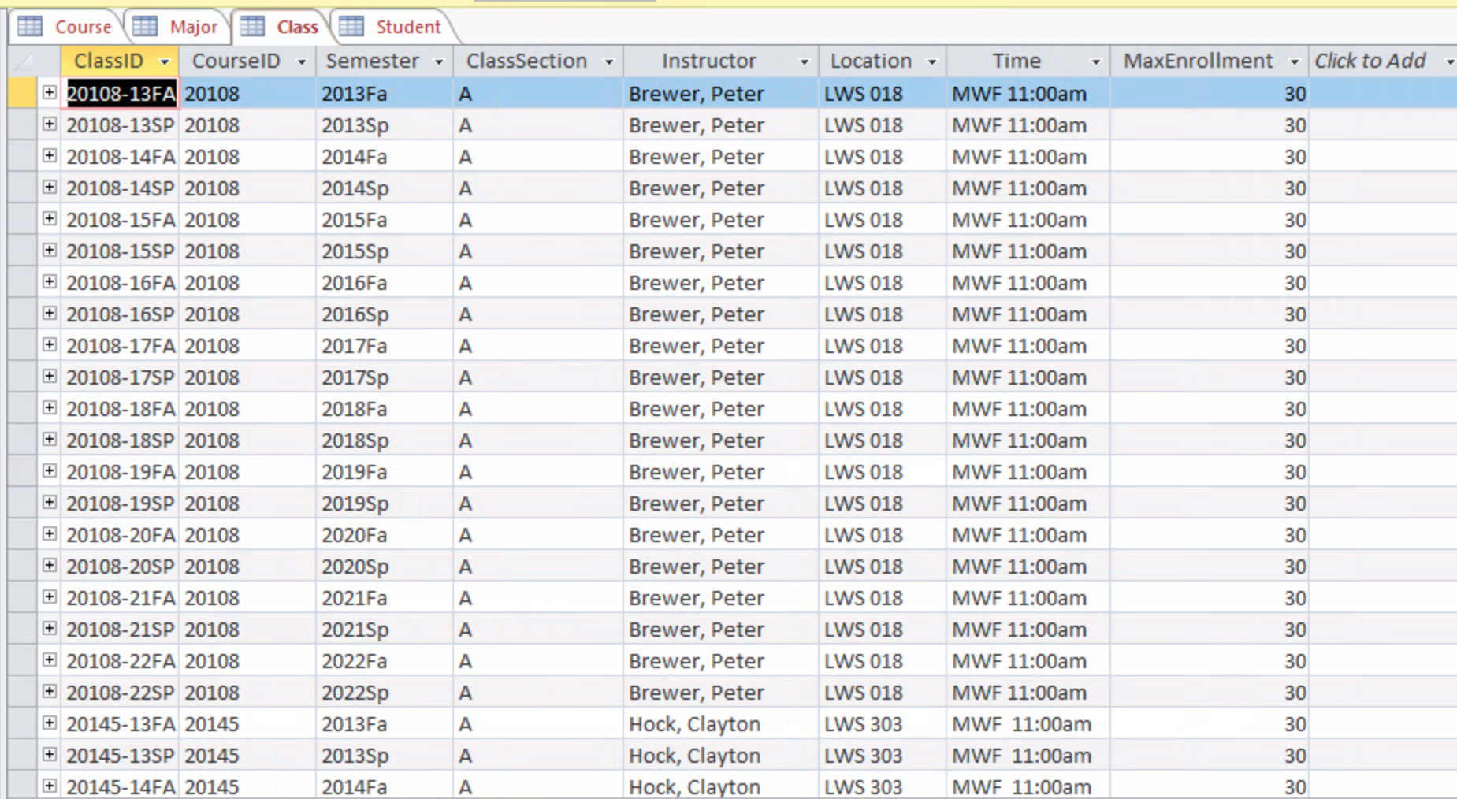Click CourseID cell 20145 in row 20145-13FA
1457x799 pixels.
click(247, 724)
